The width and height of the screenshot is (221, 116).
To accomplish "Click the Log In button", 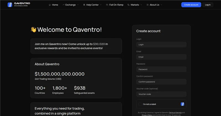I will [x=208, y=5].
